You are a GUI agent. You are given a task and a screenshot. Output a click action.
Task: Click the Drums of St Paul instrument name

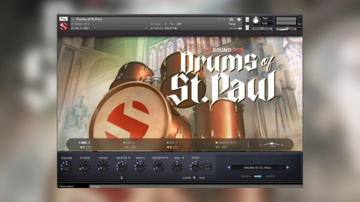[x=89, y=19]
